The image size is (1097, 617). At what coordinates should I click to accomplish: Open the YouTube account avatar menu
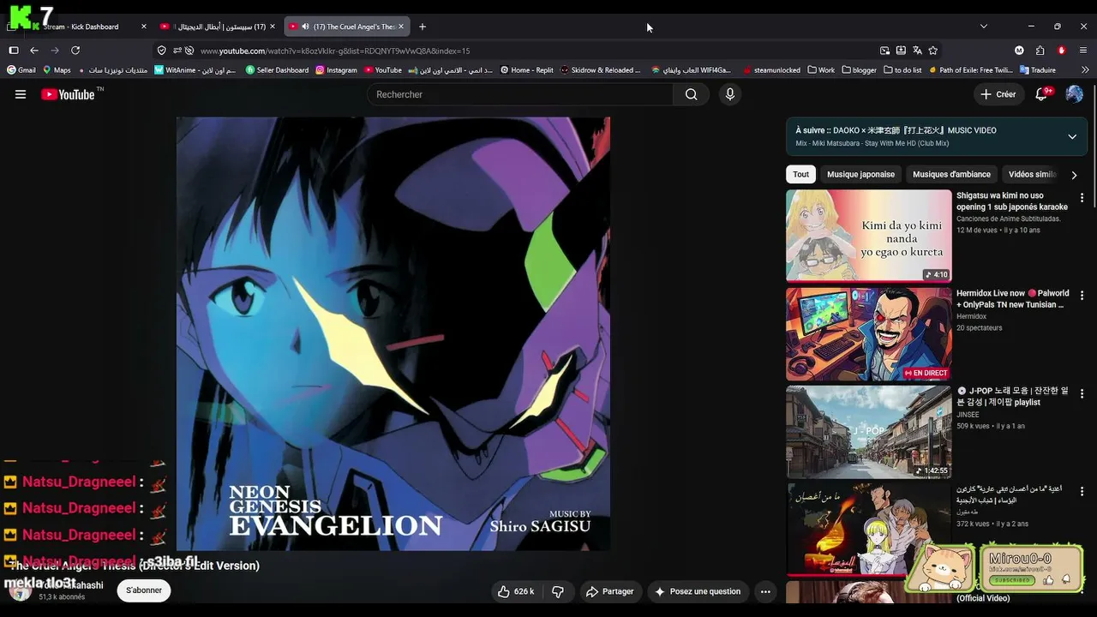pos(1074,94)
